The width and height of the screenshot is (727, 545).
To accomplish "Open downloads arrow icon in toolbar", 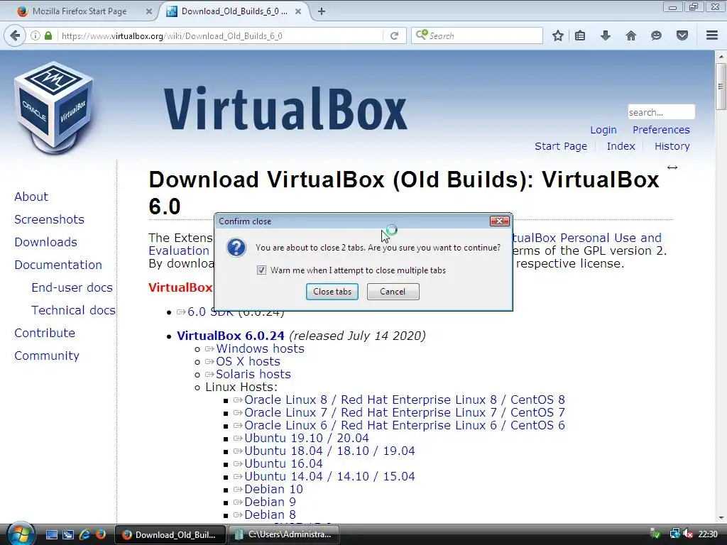I will tap(605, 35).
